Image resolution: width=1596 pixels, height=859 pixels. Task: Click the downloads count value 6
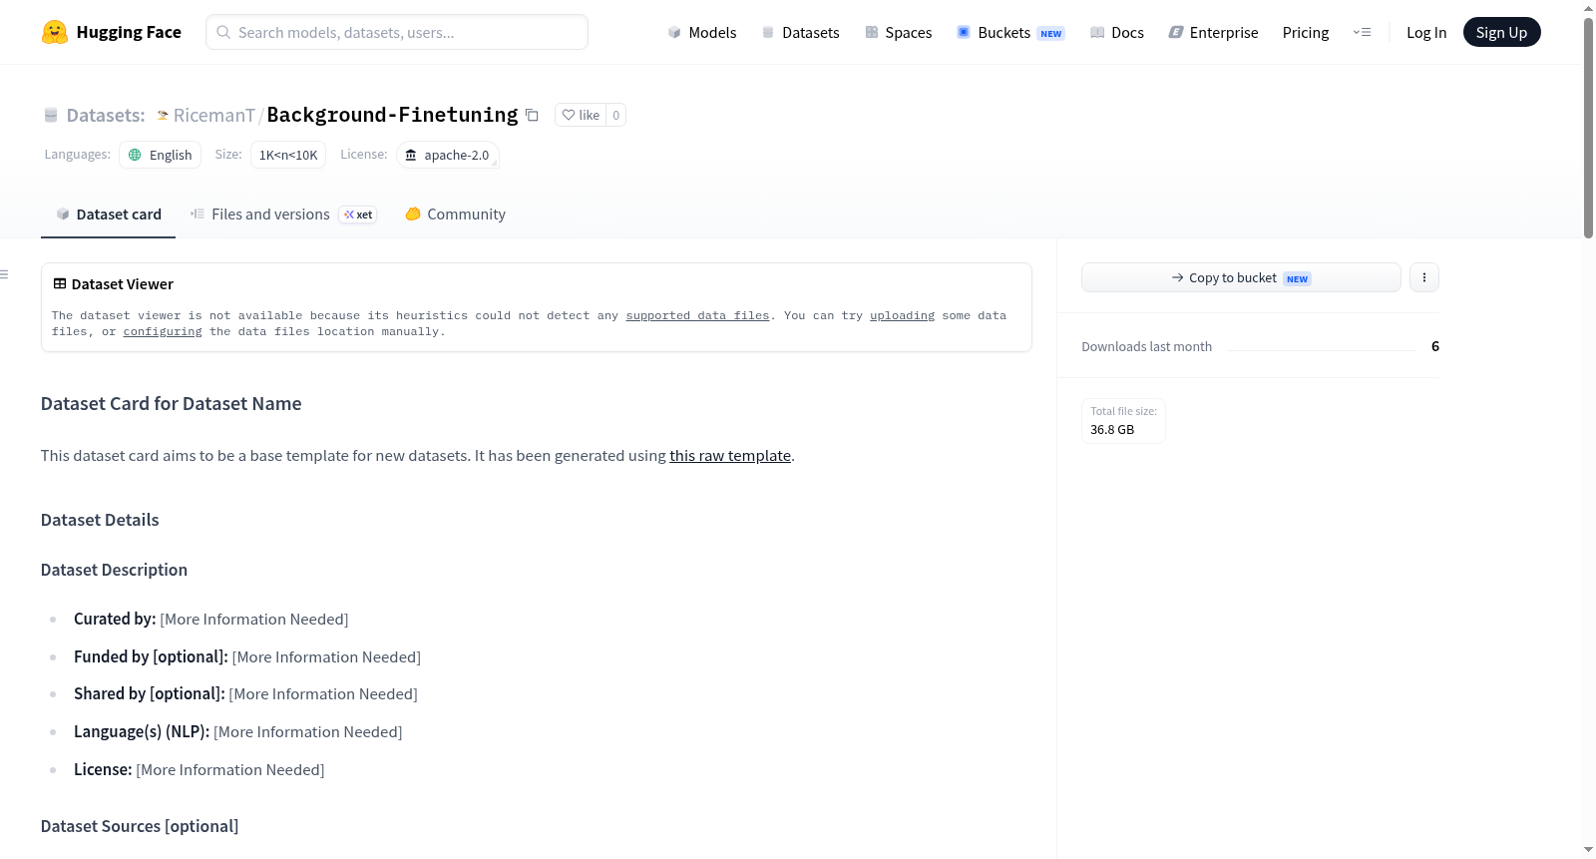1435,346
